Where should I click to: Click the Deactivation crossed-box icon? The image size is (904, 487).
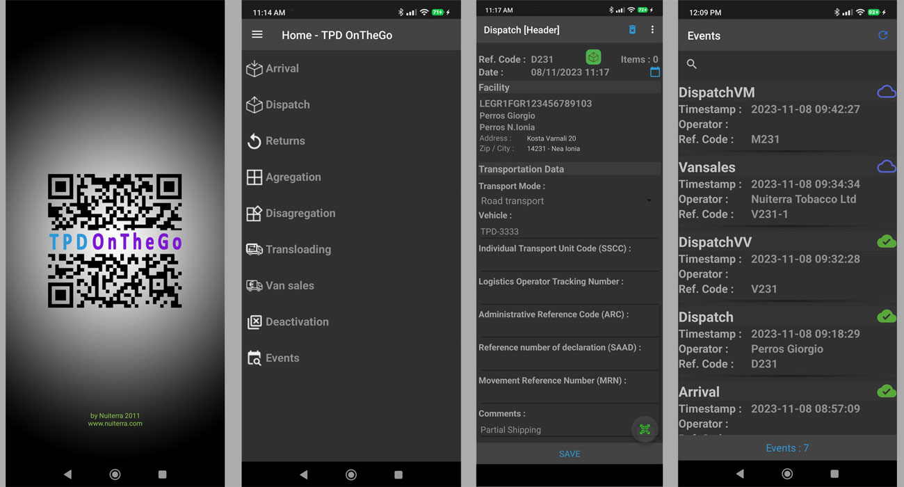point(255,321)
